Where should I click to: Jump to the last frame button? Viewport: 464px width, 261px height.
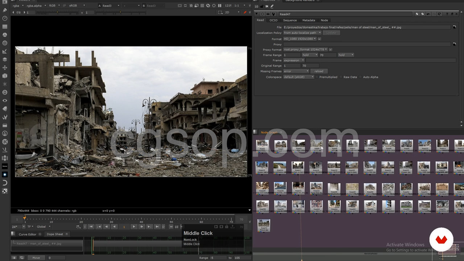pos(157,227)
